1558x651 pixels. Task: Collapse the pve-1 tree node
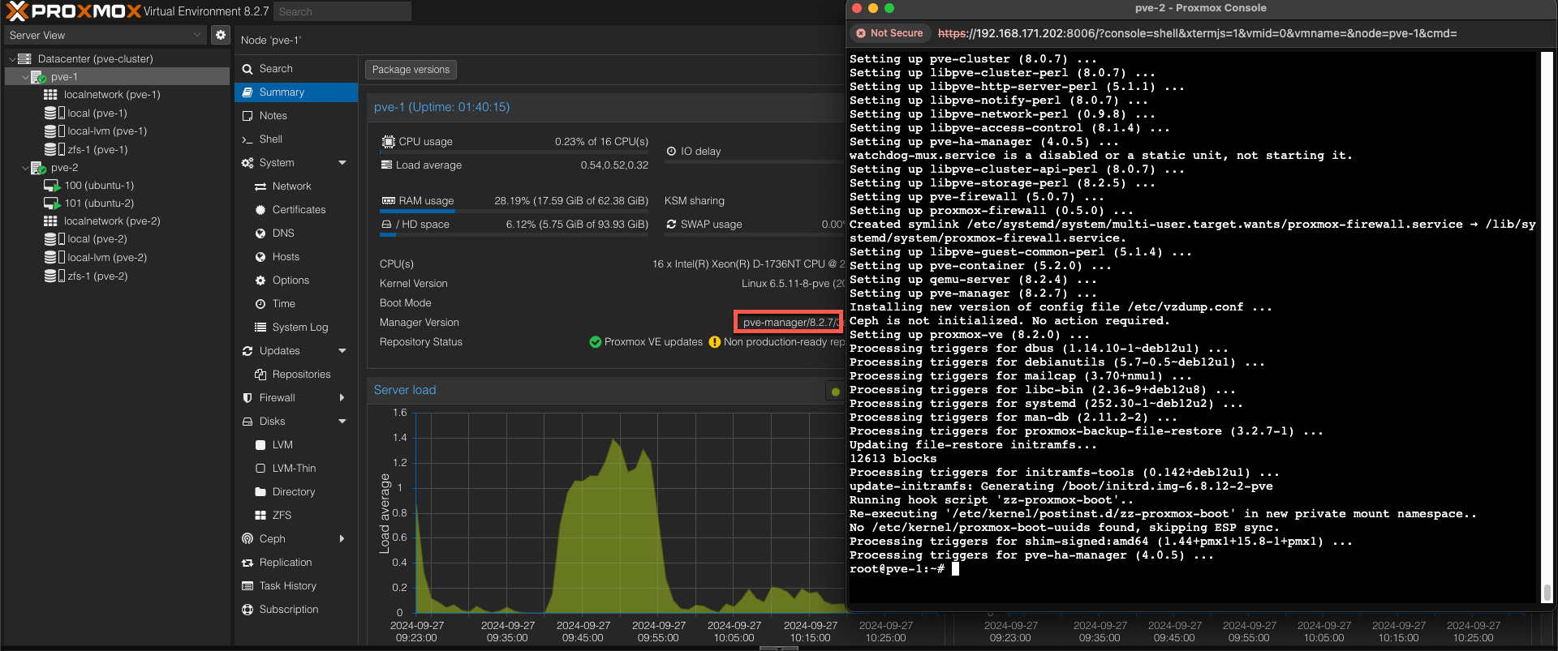[x=25, y=77]
